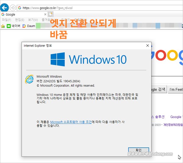Open the Microsoft 소프트웨어 사용 조건 link
183x163 pixels.
(71, 122)
